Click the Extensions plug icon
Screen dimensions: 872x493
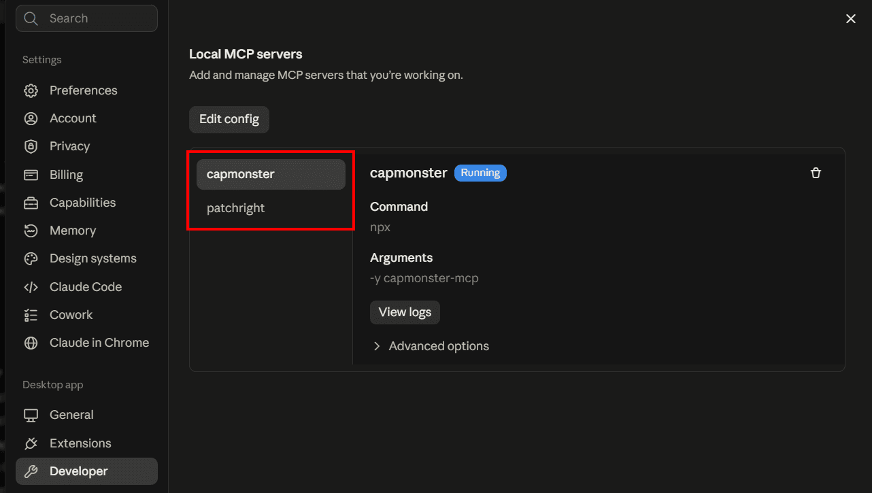click(31, 443)
